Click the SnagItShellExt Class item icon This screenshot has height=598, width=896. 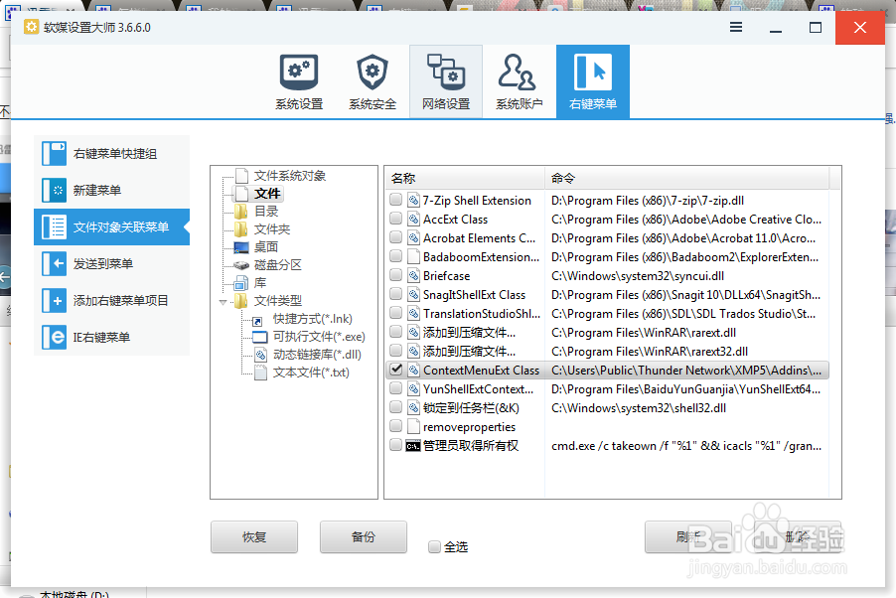(413, 294)
